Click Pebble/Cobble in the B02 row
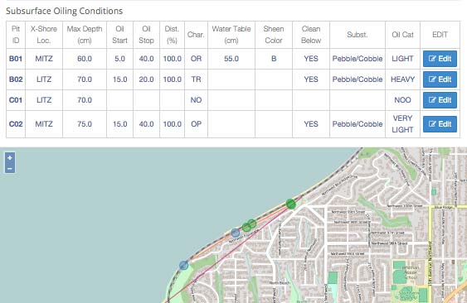Viewport: 467px width, 303px height. [358, 79]
